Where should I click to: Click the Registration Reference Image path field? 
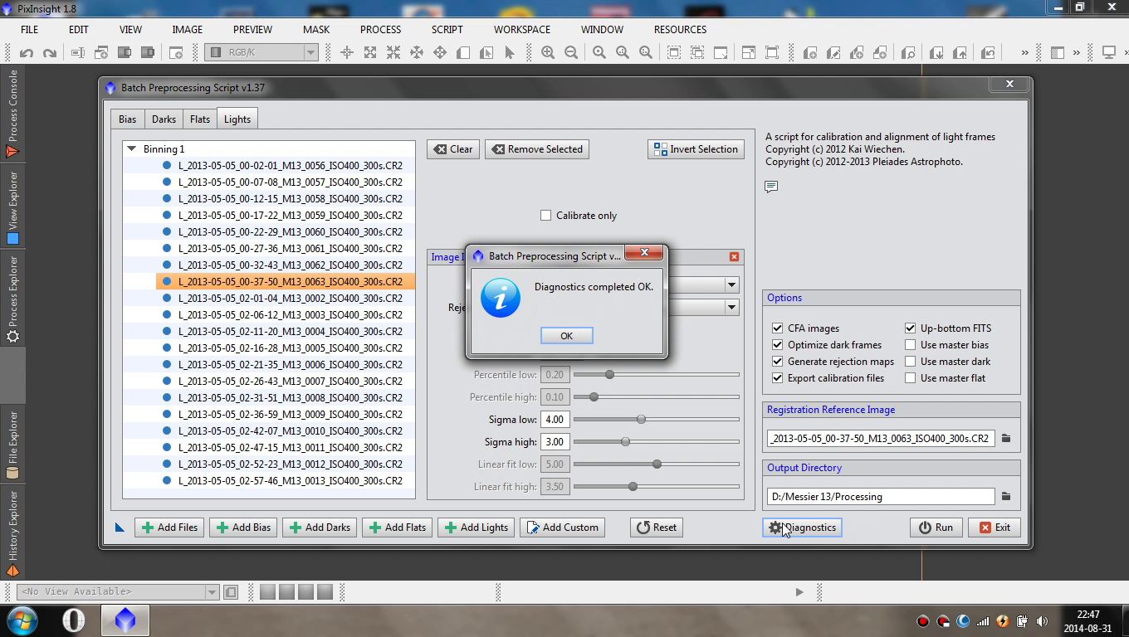pyautogui.click(x=881, y=439)
